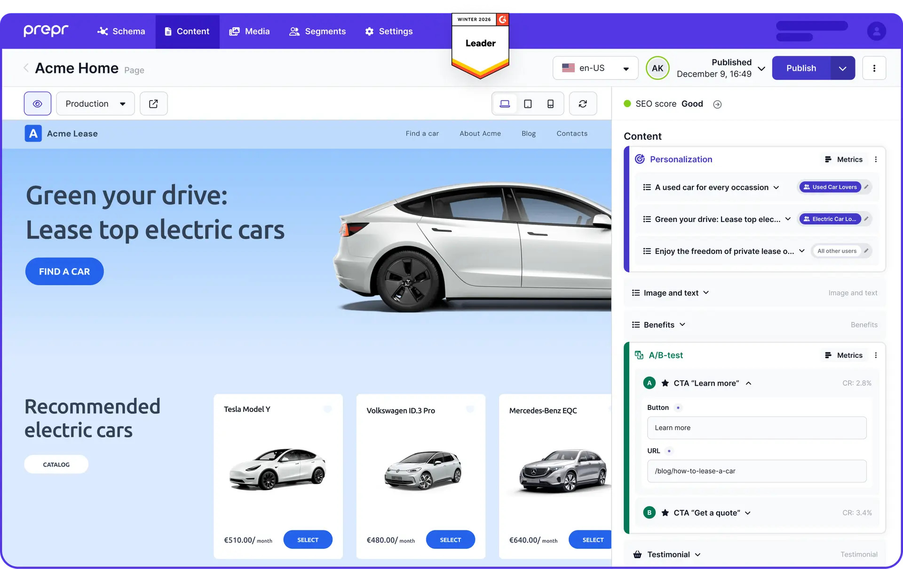Viewport: 903px width, 569px height.
Task: Open the preview in a new window
Action: point(153,103)
